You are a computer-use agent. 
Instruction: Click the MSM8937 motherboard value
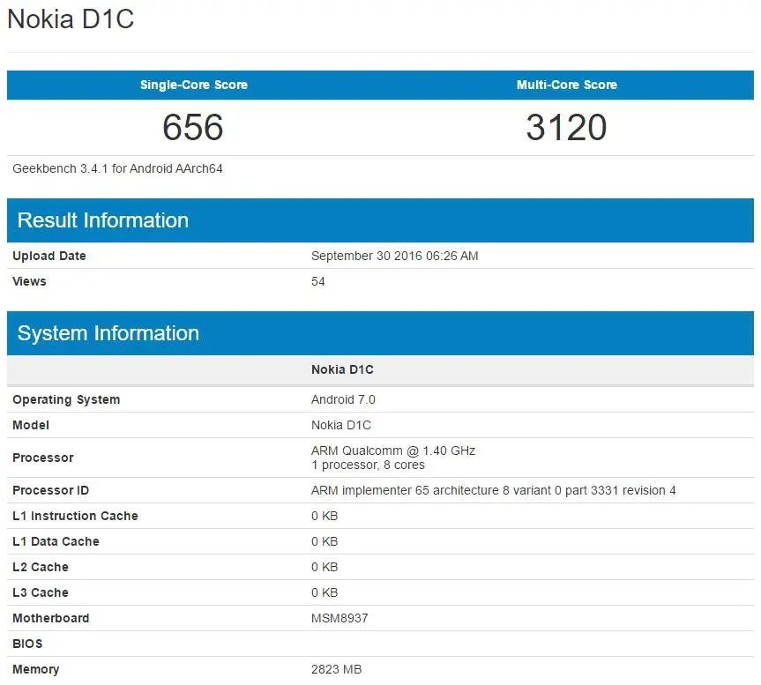pos(339,618)
